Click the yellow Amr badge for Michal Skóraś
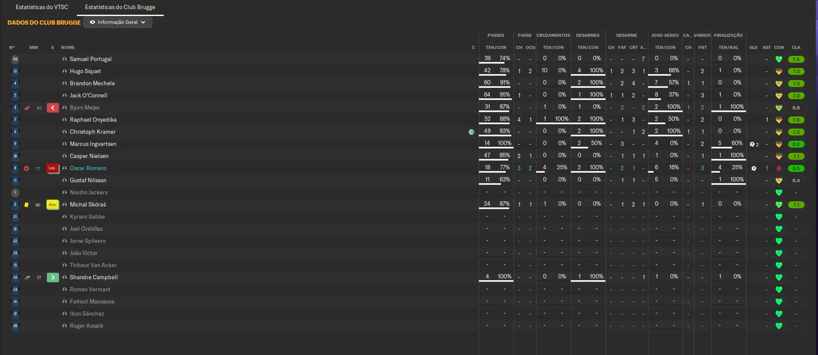This screenshot has height=355, width=818. click(52, 205)
